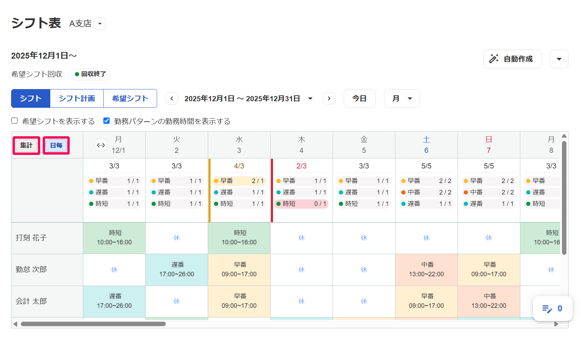Click the horizontal scrollbar left arrow
This screenshot has width=581, height=339.
click(x=15, y=324)
